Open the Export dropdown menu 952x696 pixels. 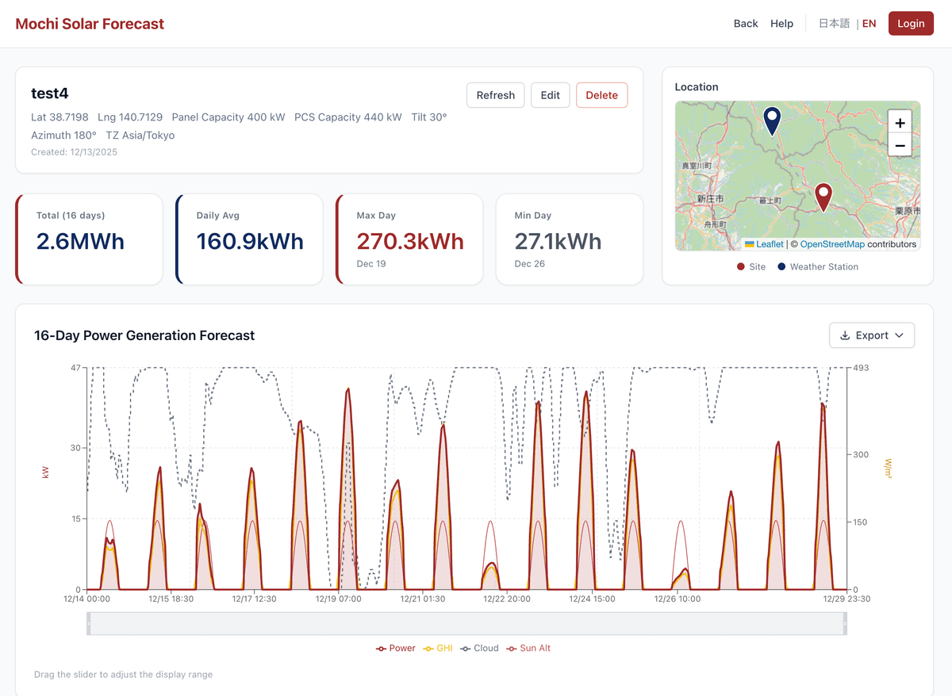pos(872,335)
